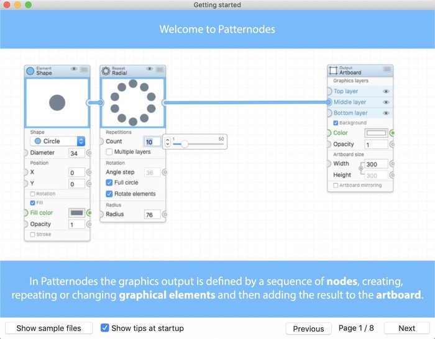The image size is (435, 339).
Task: Click the Count value field
Action: point(152,142)
